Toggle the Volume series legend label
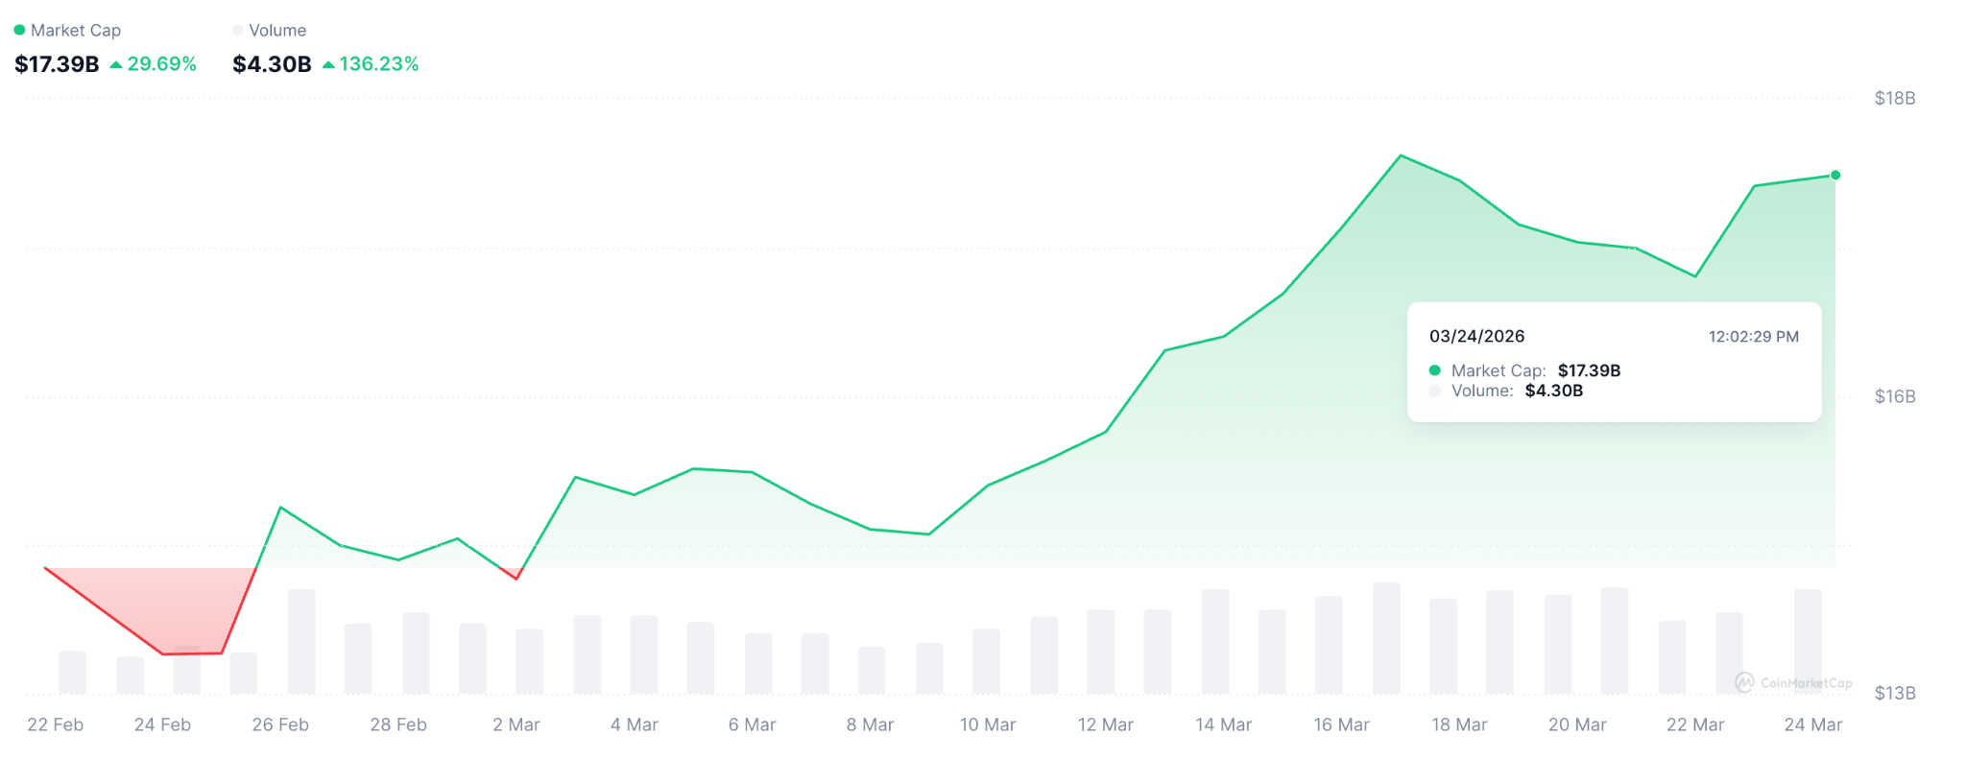The image size is (1966, 760). pos(277,31)
